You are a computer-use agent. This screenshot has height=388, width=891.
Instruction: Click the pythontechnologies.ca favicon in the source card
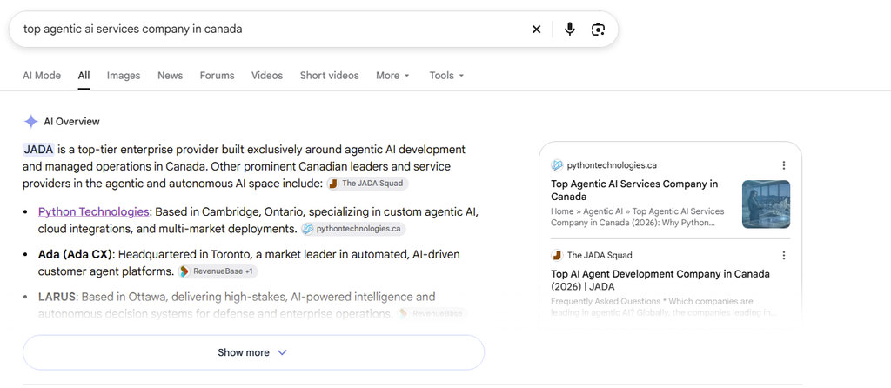[557, 165]
